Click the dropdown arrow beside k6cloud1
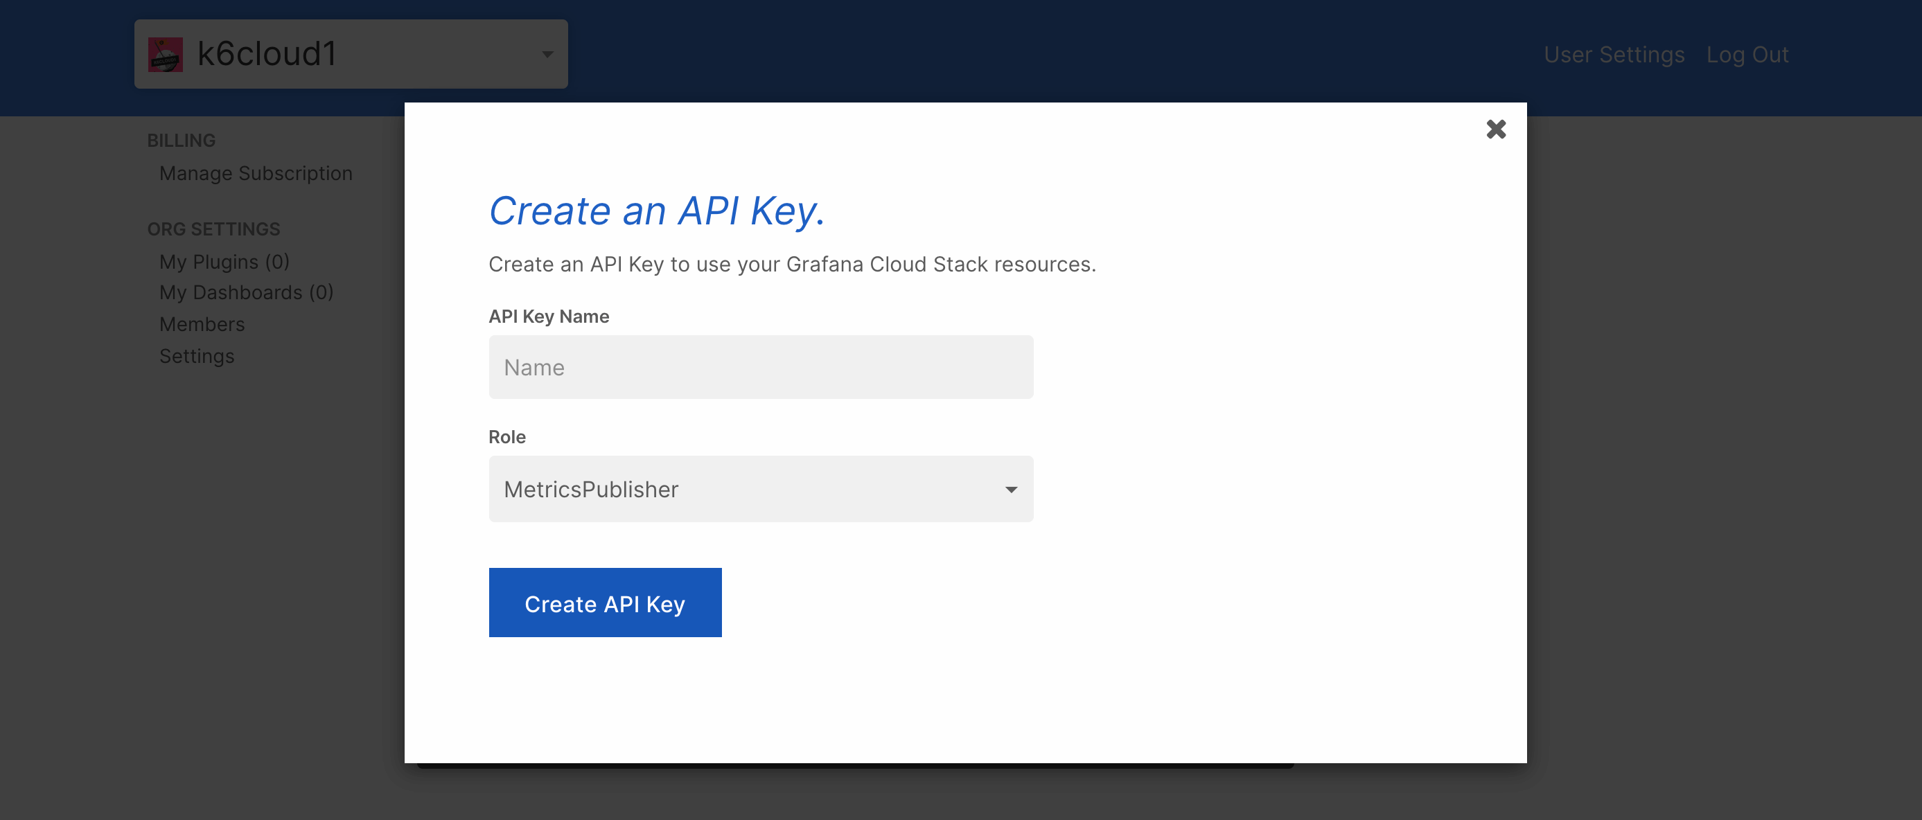1922x820 pixels. 547,54
